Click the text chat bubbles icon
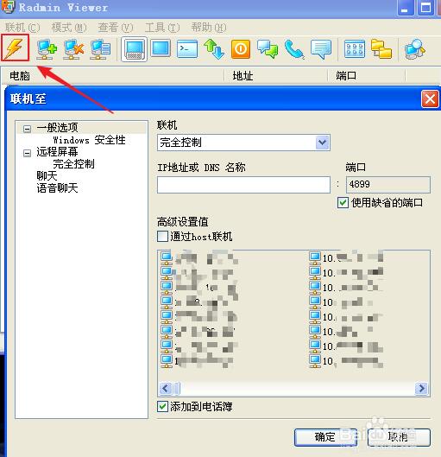Viewport: 441px width, 457px height. point(268,48)
